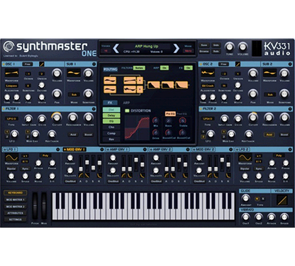
Task: Click the master Volume knob
Action: pos(243,47)
